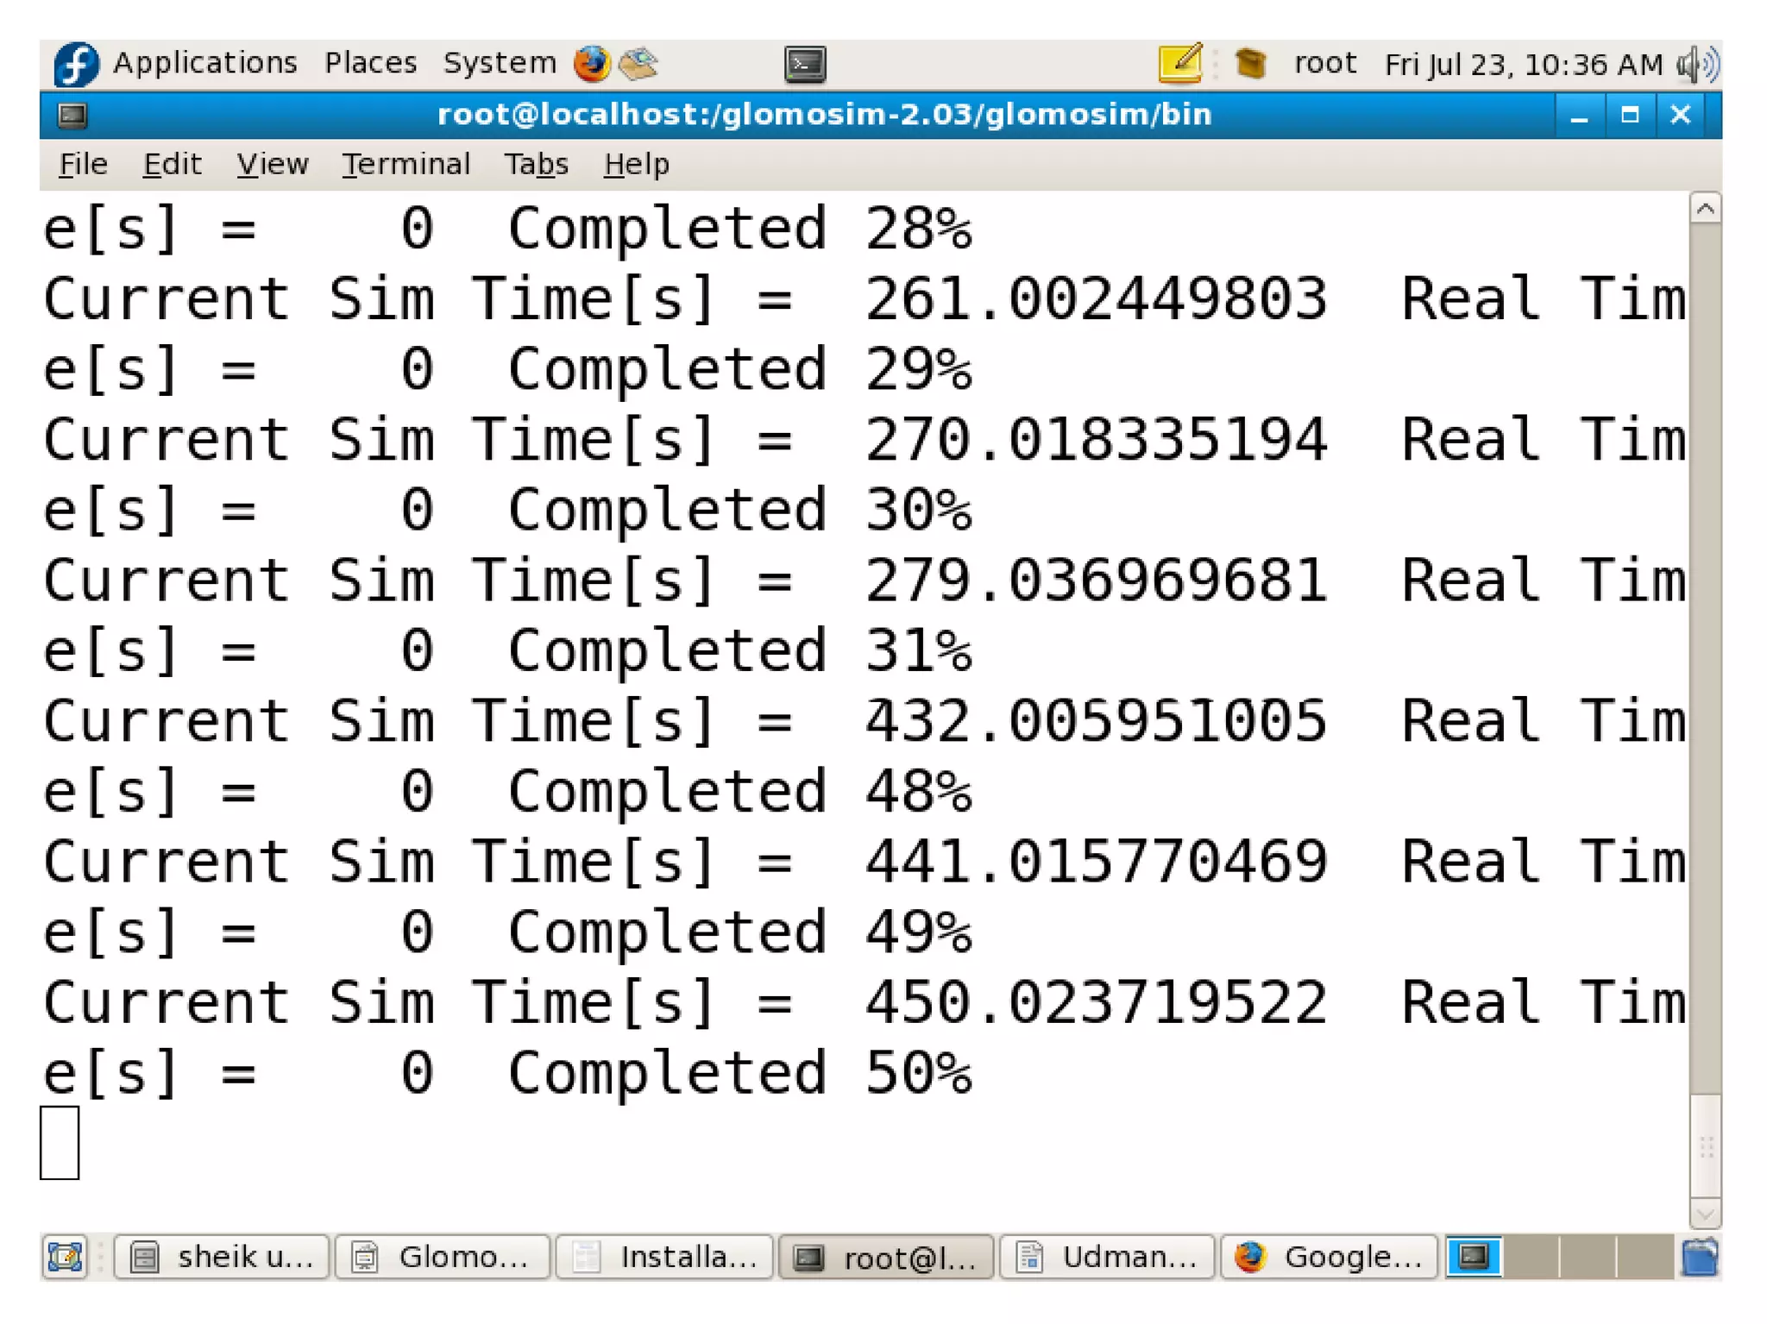
Task: Click the scrollbar up arrow
Action: [1705, 209]
